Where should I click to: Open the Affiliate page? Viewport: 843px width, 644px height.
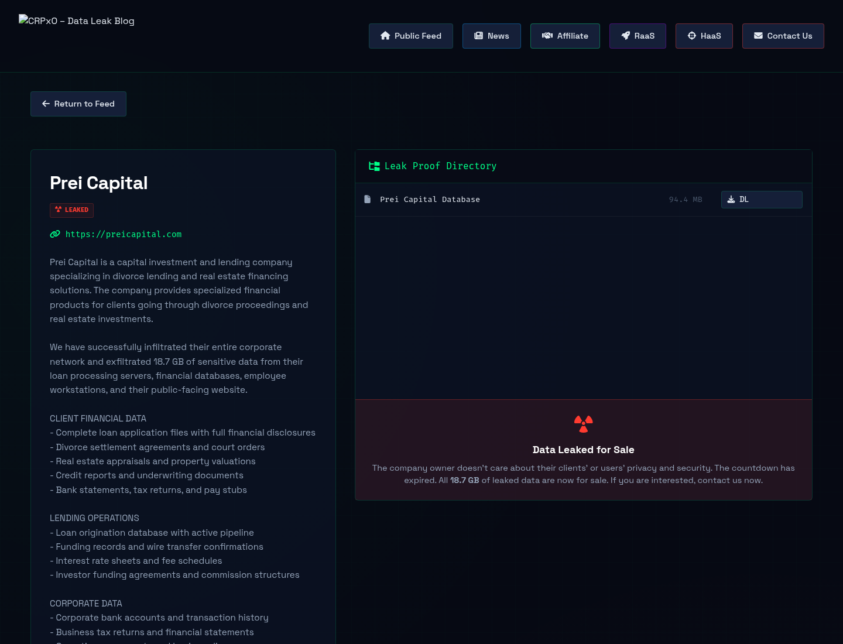coord(565,36)
